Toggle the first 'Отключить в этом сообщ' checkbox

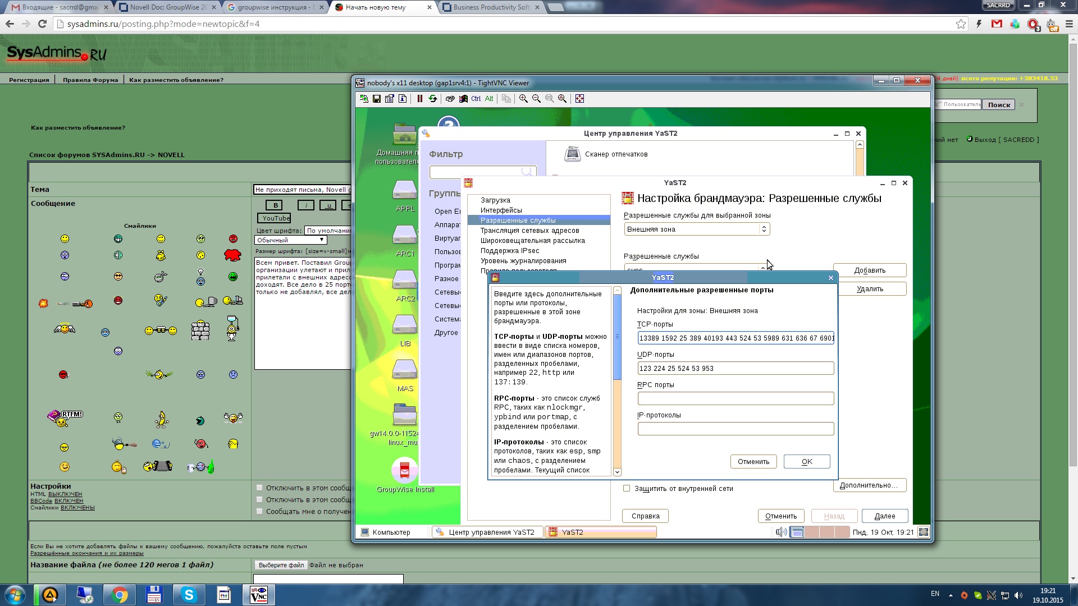tap(259, 488)
